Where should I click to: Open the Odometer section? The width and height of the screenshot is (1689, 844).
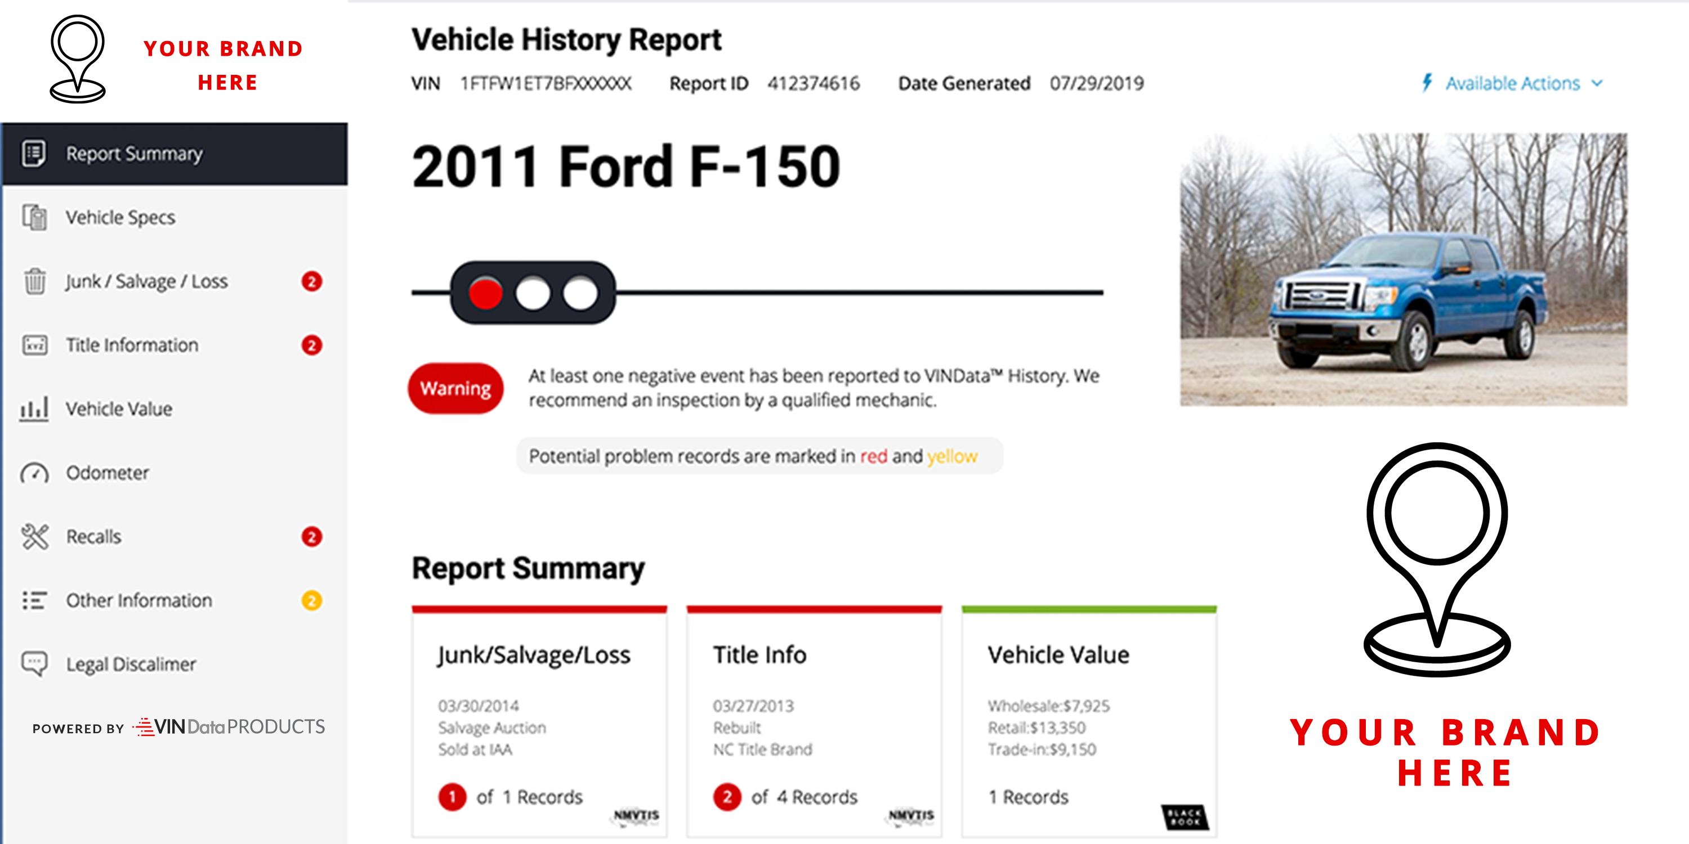coord(175,473)
